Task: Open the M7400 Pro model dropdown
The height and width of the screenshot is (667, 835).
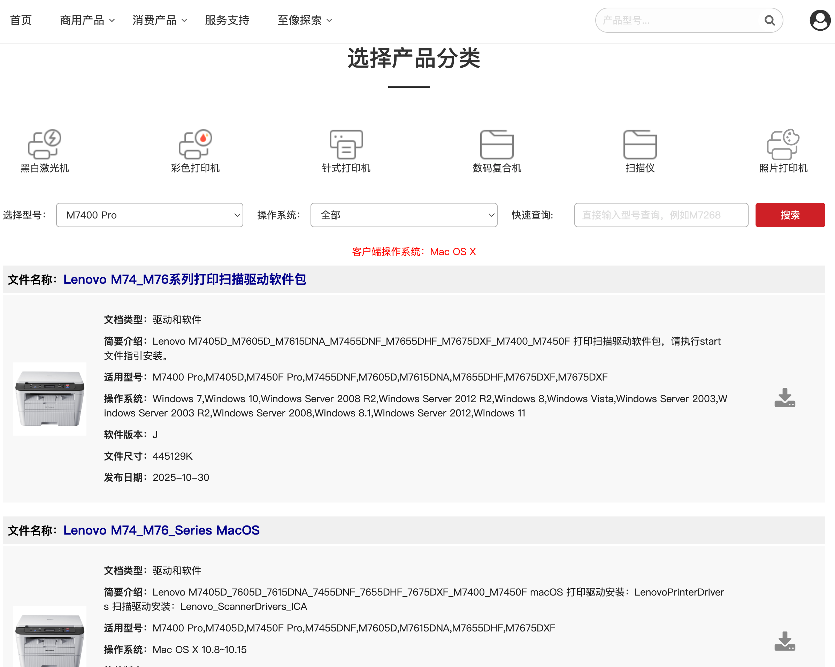Action: coord(150,215)
